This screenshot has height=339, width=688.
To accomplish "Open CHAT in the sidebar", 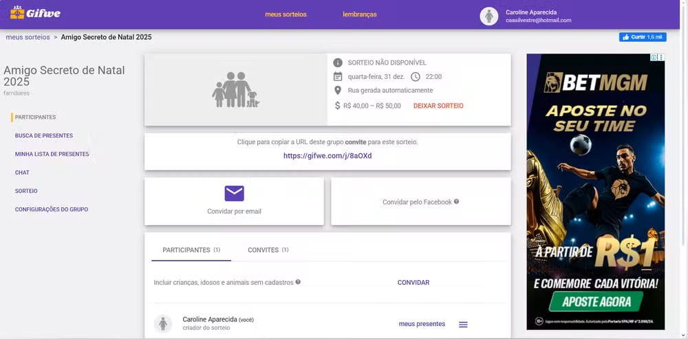I will tap(22, 172).
